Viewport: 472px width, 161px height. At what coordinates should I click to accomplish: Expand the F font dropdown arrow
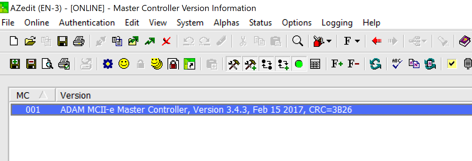click(357, 41)
